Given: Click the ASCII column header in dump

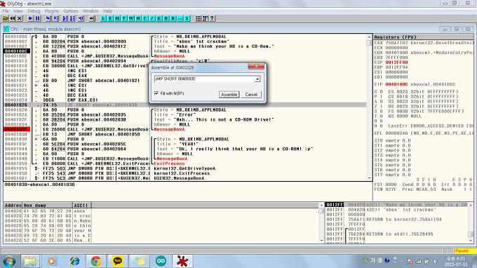Looking at the screenshot, I should (x=82, y=206).
